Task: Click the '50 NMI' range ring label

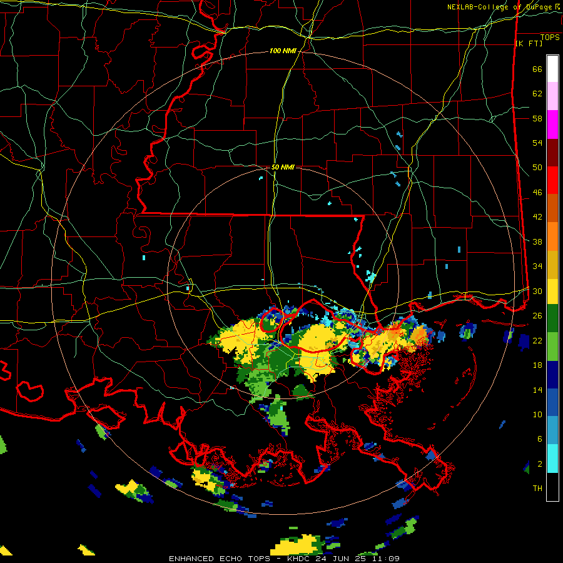Action: (x=283, y=167)
